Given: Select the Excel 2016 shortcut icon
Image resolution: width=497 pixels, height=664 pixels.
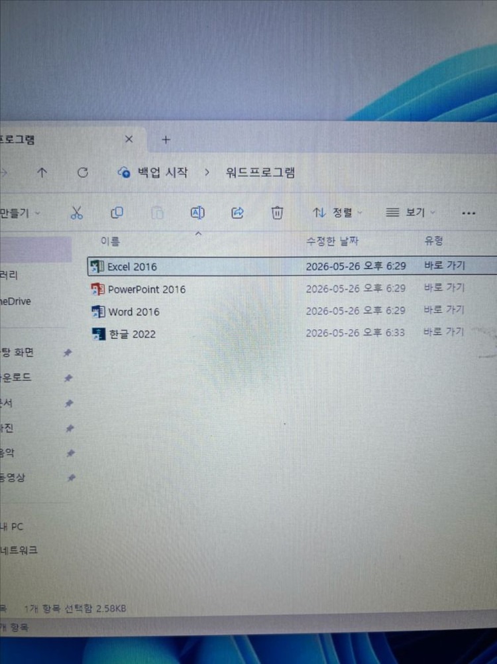Looking at the screenshot, I should tap(97, 267).
